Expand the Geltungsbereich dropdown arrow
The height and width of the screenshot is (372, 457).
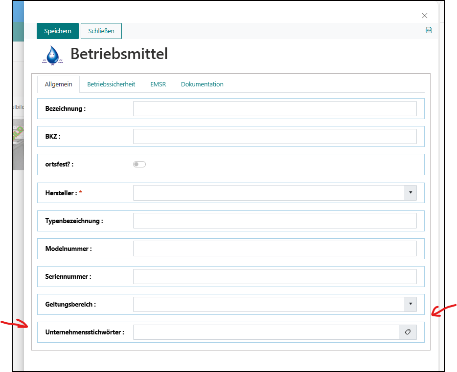[410, 304]
